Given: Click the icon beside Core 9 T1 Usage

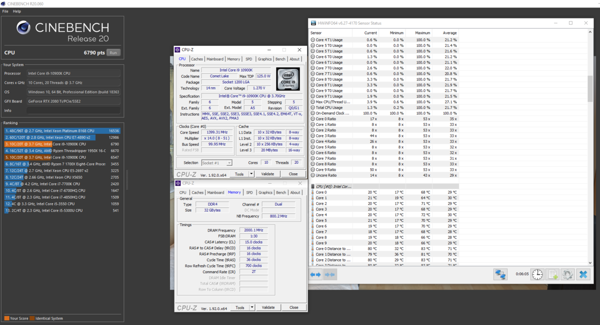Looking at the screenshot, I should (x=313, y=96).
